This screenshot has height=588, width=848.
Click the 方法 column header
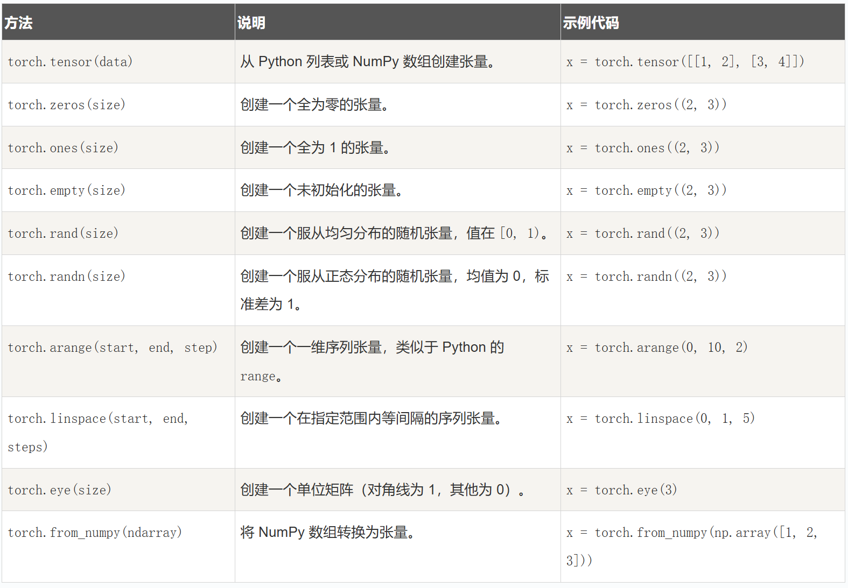19,23
